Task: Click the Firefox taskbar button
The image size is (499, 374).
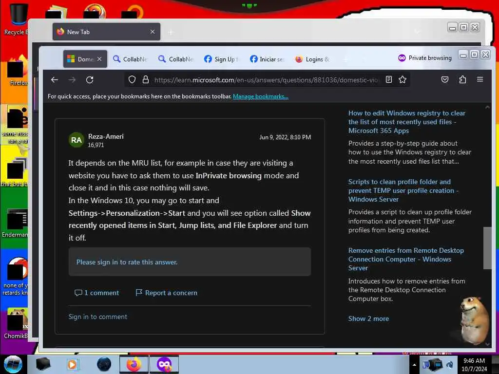Action: (x=134, y=364)
